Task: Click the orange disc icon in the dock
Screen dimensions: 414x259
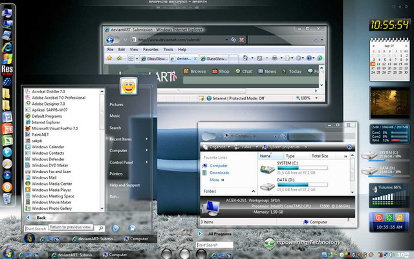Action: [7, 187]
